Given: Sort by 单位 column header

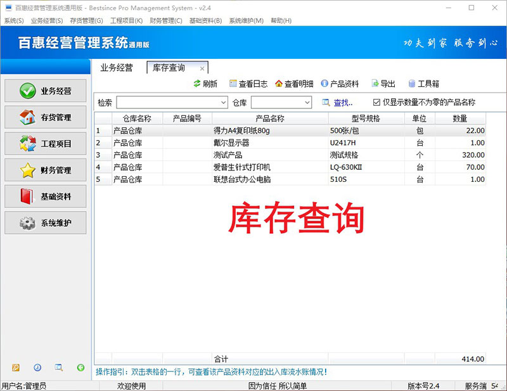Looking at the screenshot, I should coord(420,119).
